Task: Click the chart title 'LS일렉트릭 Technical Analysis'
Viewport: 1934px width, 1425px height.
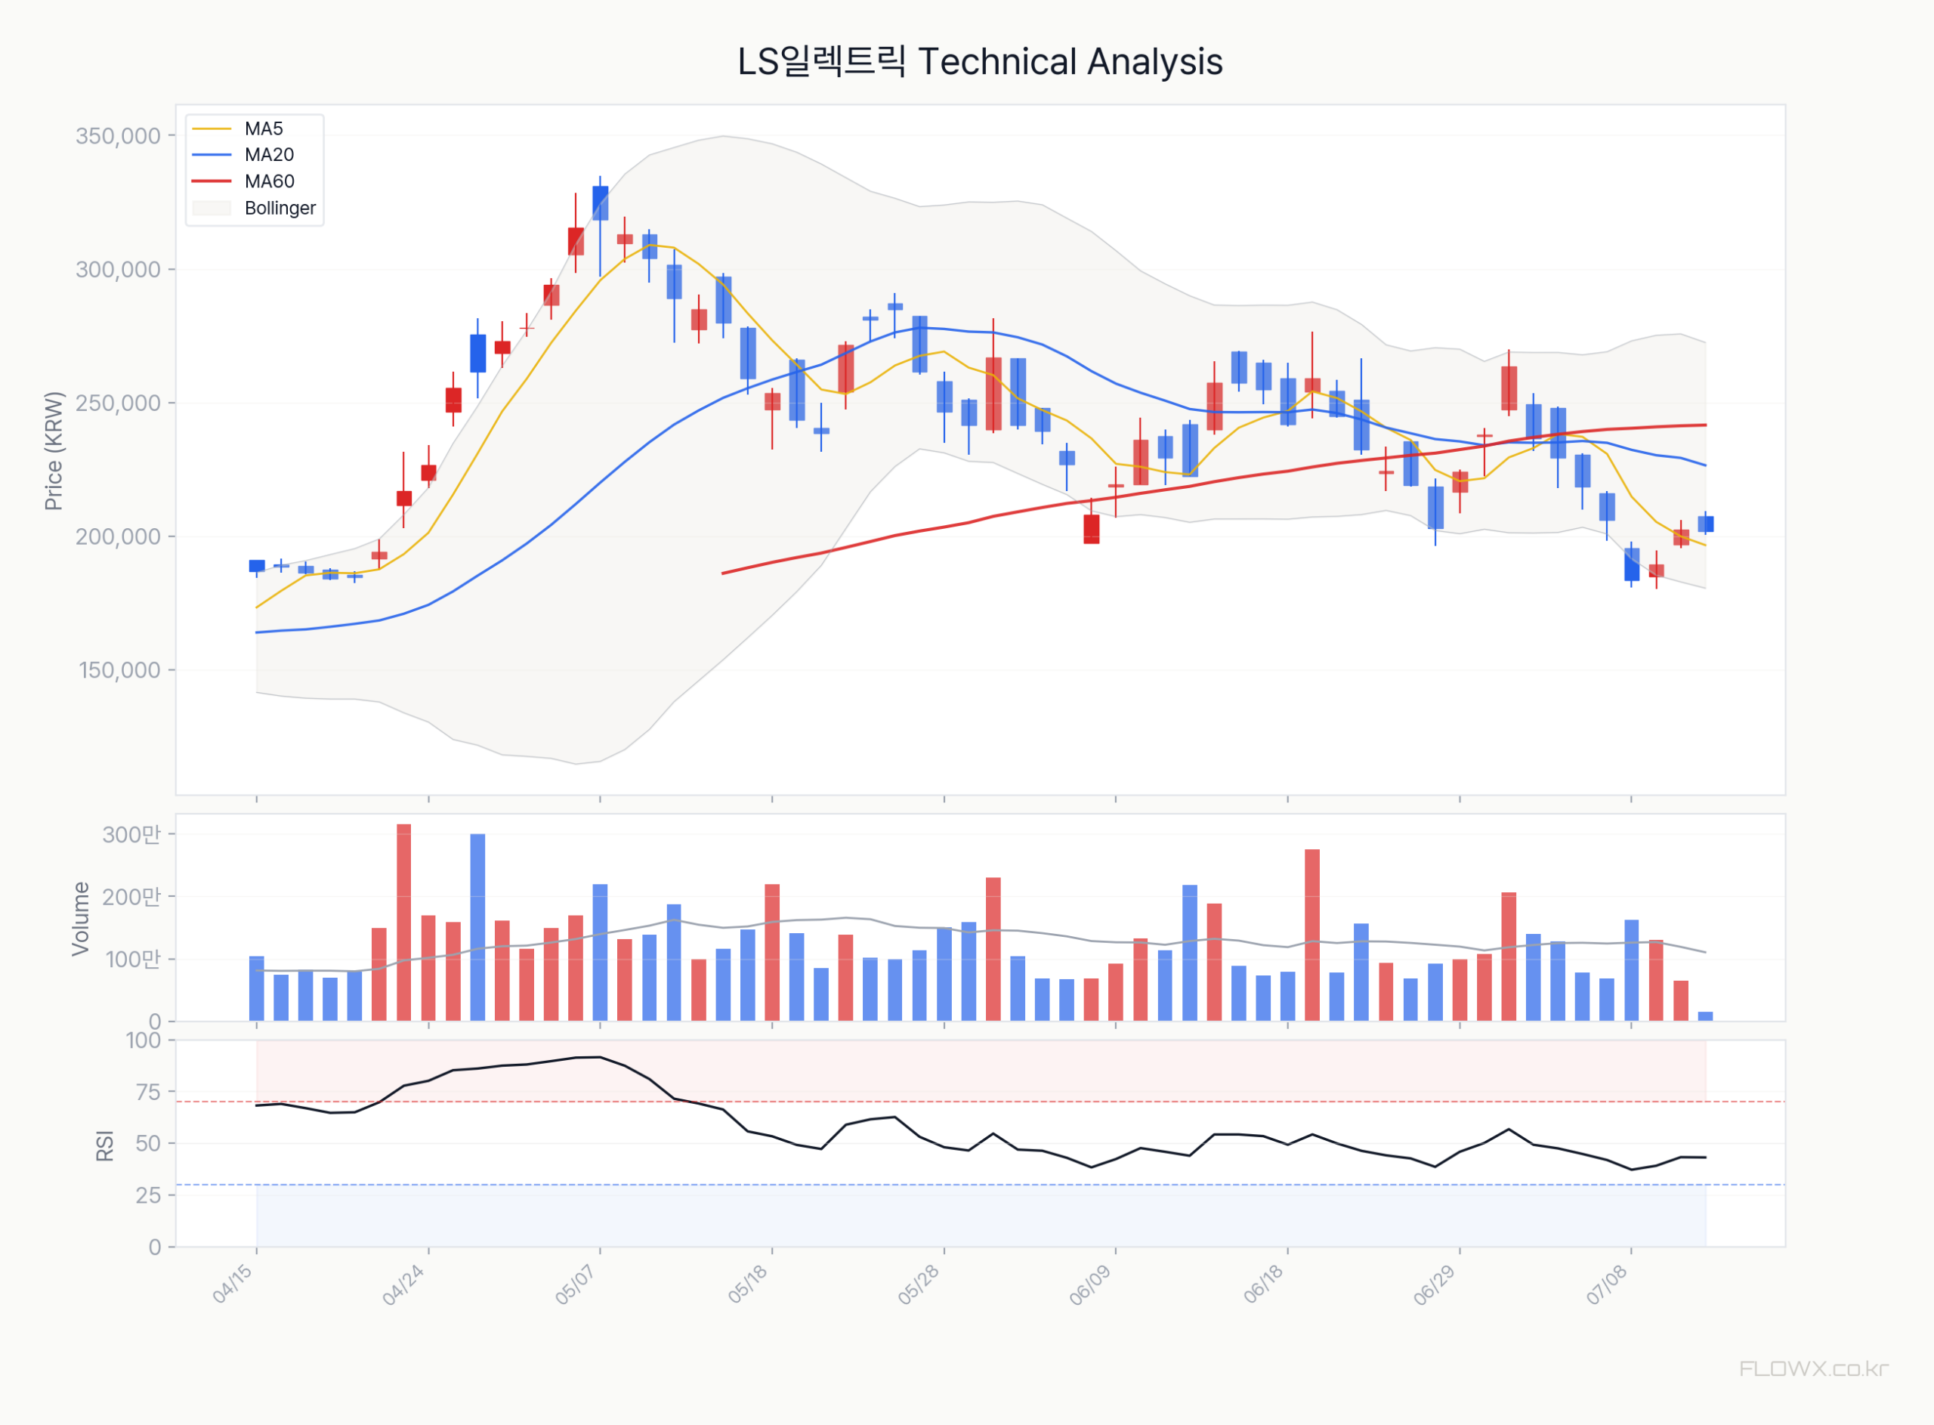Action: (x=980, y=62)
